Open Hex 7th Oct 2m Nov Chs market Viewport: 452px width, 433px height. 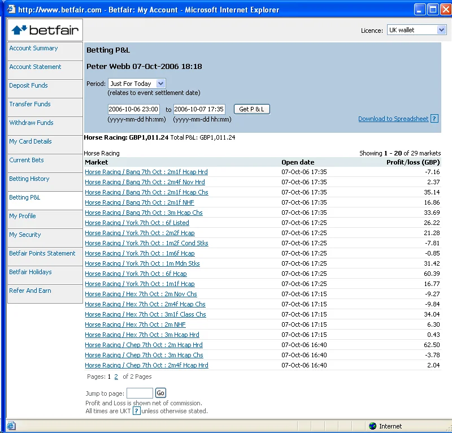tap(141, 294)
